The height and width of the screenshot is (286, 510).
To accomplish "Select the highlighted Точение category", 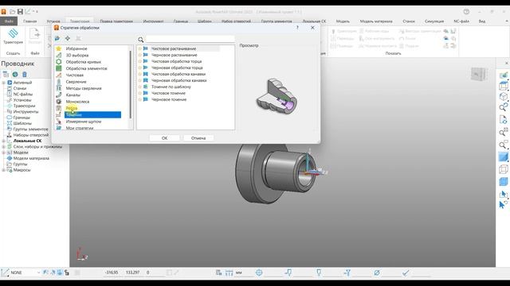I will [92, 114].
